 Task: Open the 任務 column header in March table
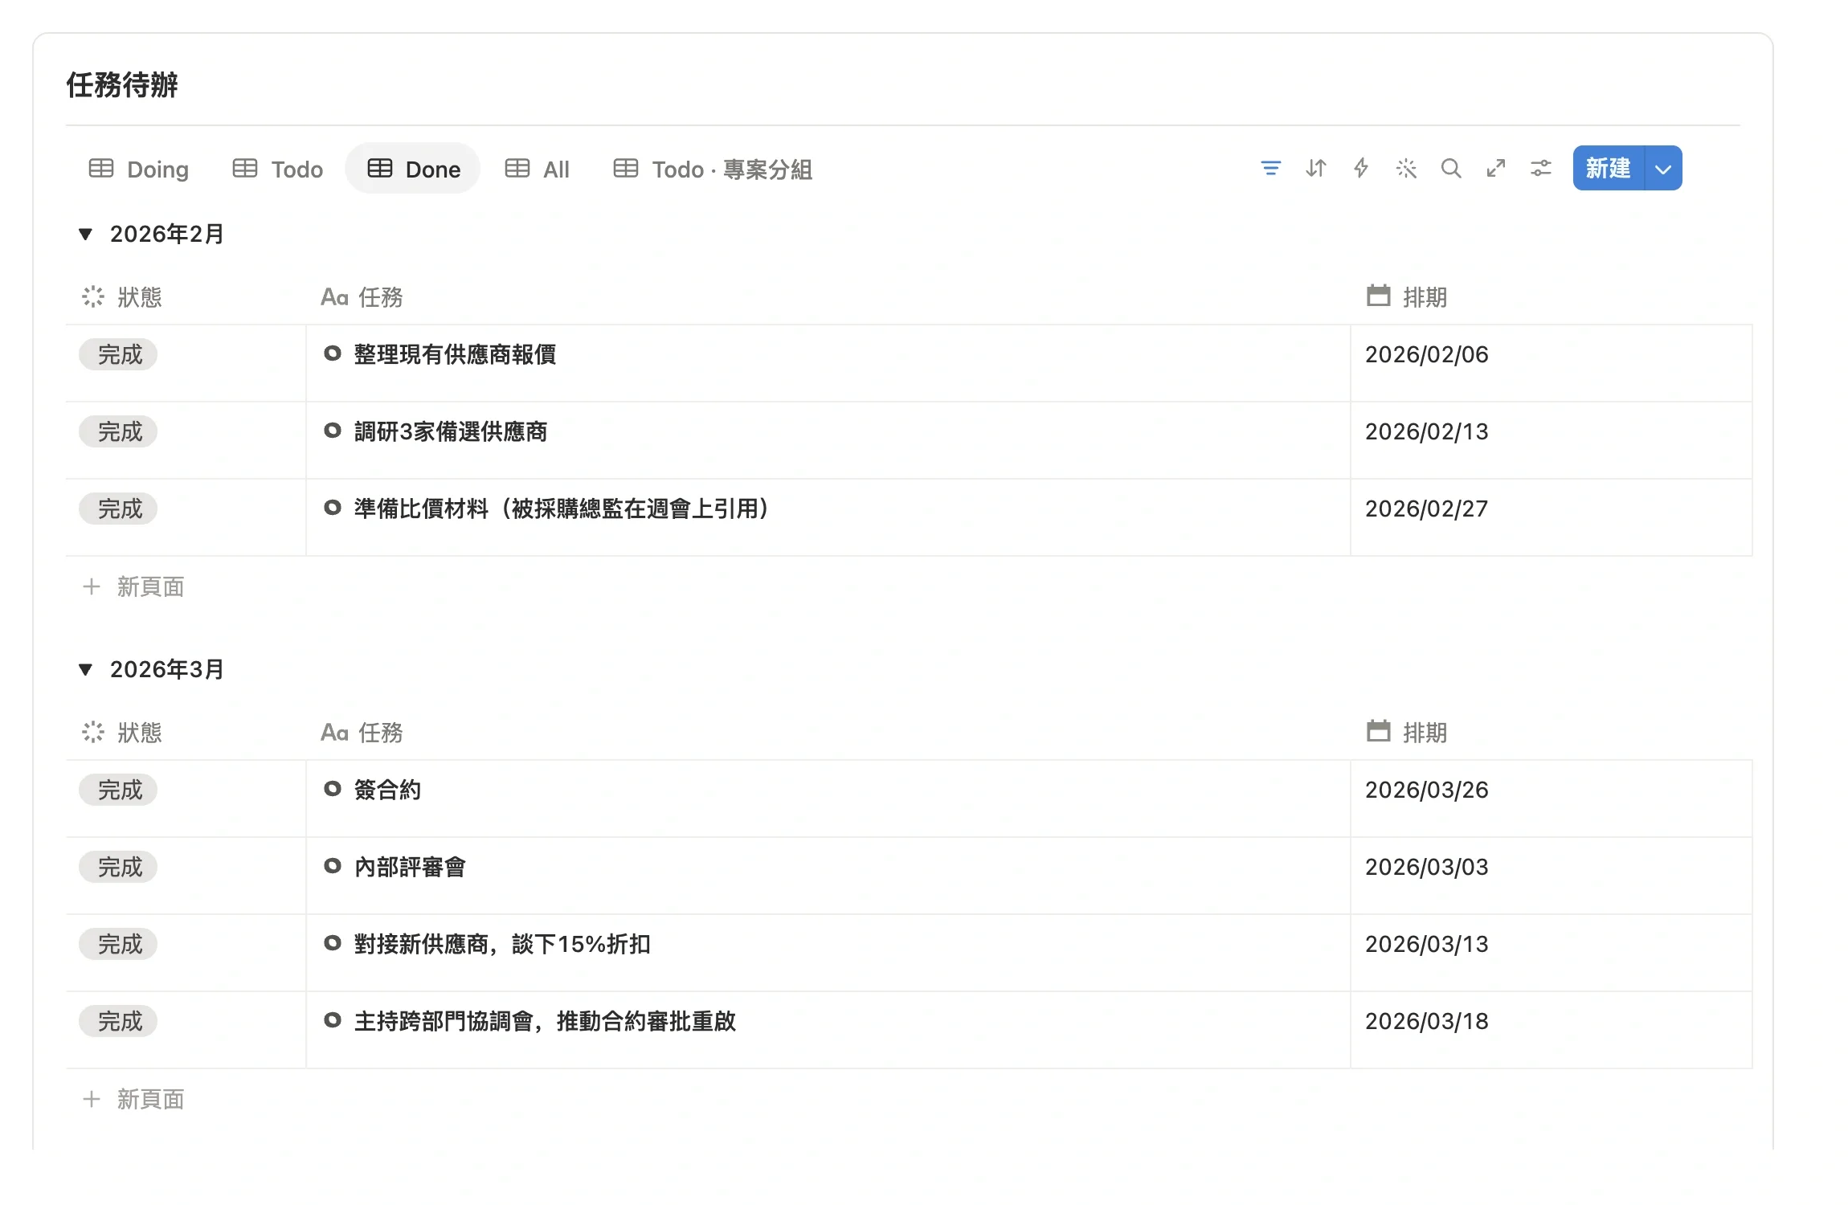[362, 733]
